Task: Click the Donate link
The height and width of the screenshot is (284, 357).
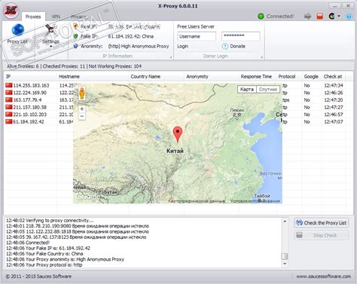Action: click(x=237, y=46)
